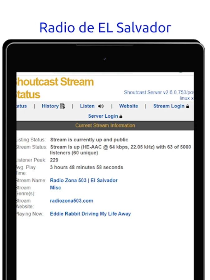Open the Website link
This screenshot has width=210, height=280.
tap(128, 106)
